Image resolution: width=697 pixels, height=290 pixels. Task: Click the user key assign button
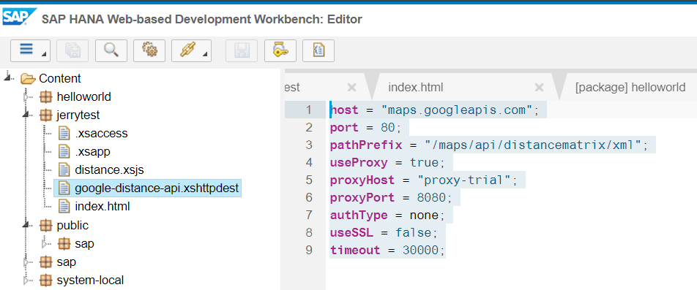pyautogui.click(x=280, y=50)
